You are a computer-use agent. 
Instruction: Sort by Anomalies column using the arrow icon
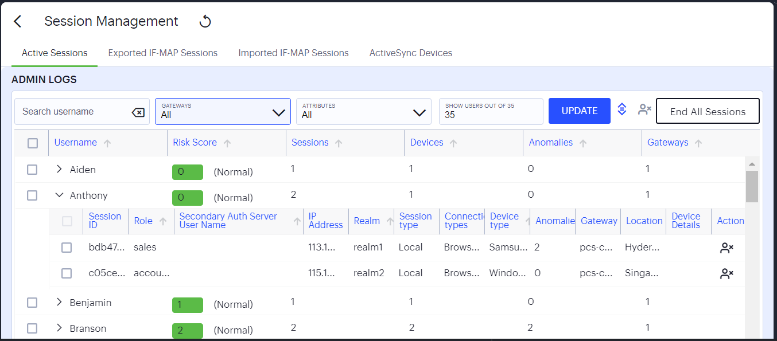(x=583, y=143)
